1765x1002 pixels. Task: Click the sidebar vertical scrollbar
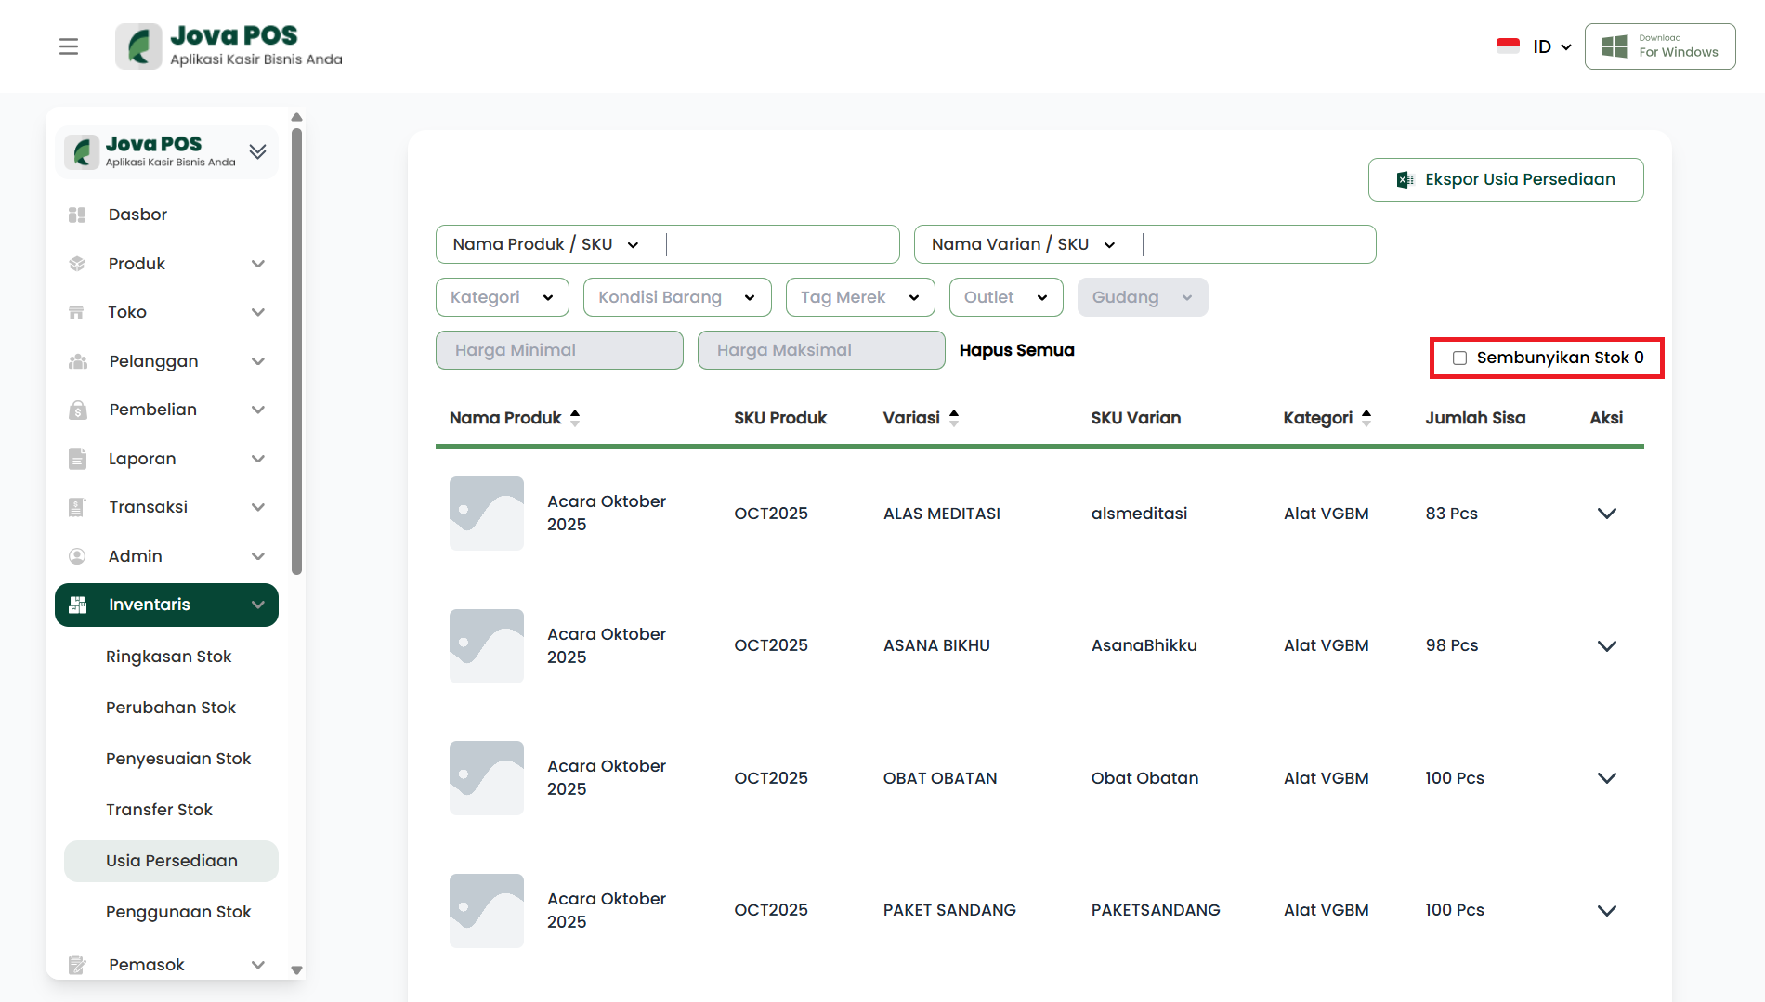[296, 353]
